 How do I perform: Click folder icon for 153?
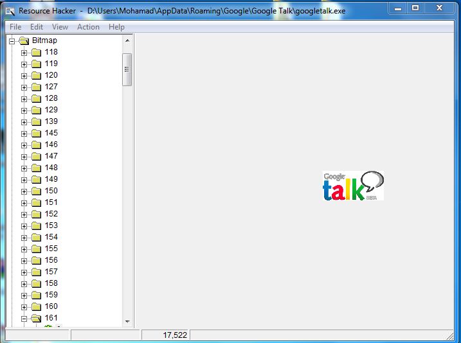[x=36, y=226]
